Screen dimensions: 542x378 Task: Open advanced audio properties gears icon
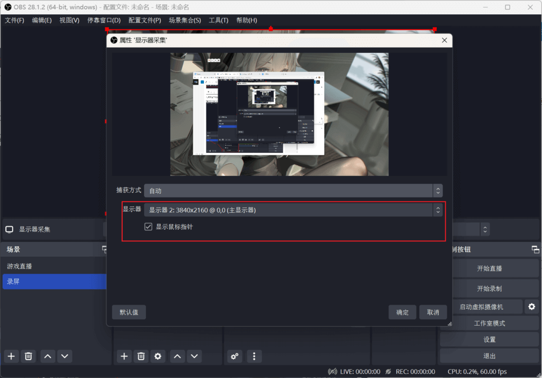tap(235, 356)
